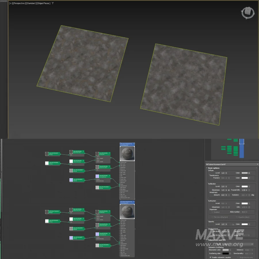Image resolution: width=259 pixels, height=259 pixels.
Task: Click the Anisotropy Amount spinner arrows
Action: [226, 195]
